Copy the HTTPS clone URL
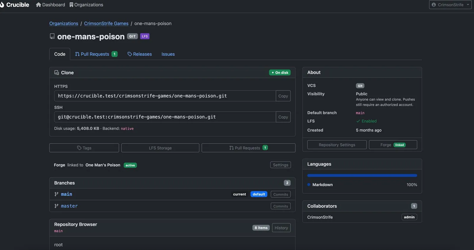Viewport: 474px width, 250px height. tap(283, 96)
